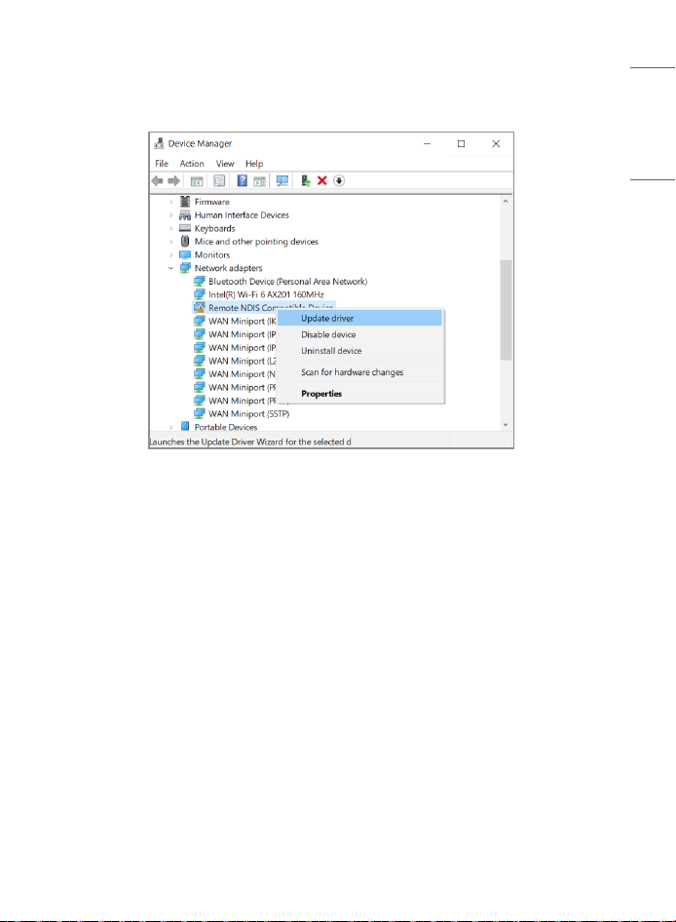
Task: Click the red X Uninstall device icon
Action: coord(322,180)
